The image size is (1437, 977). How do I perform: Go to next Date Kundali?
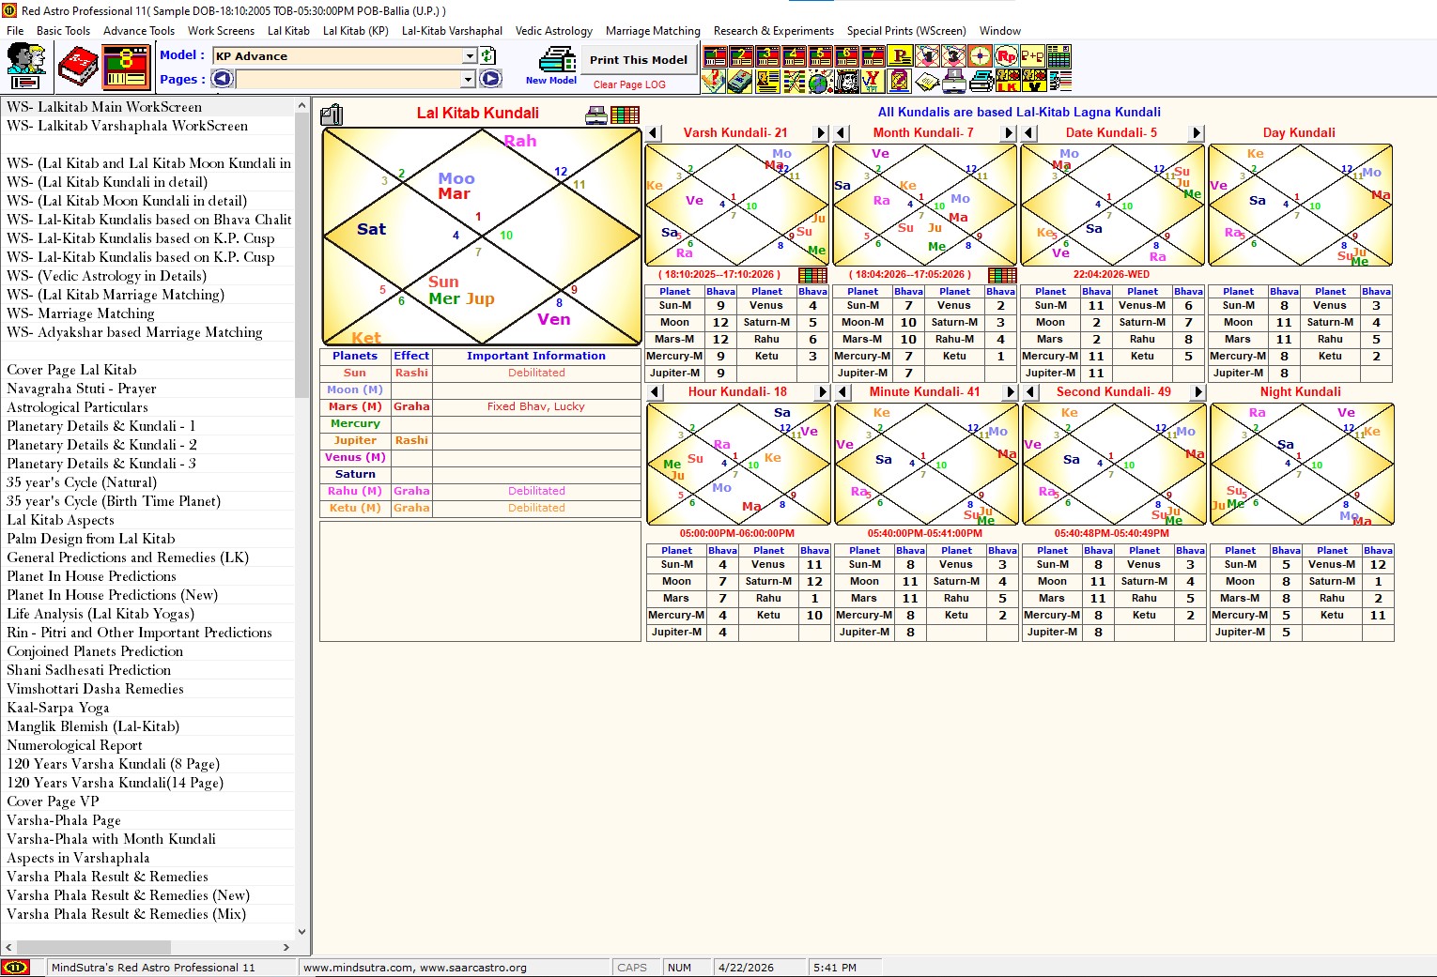tap(1197, 133)
